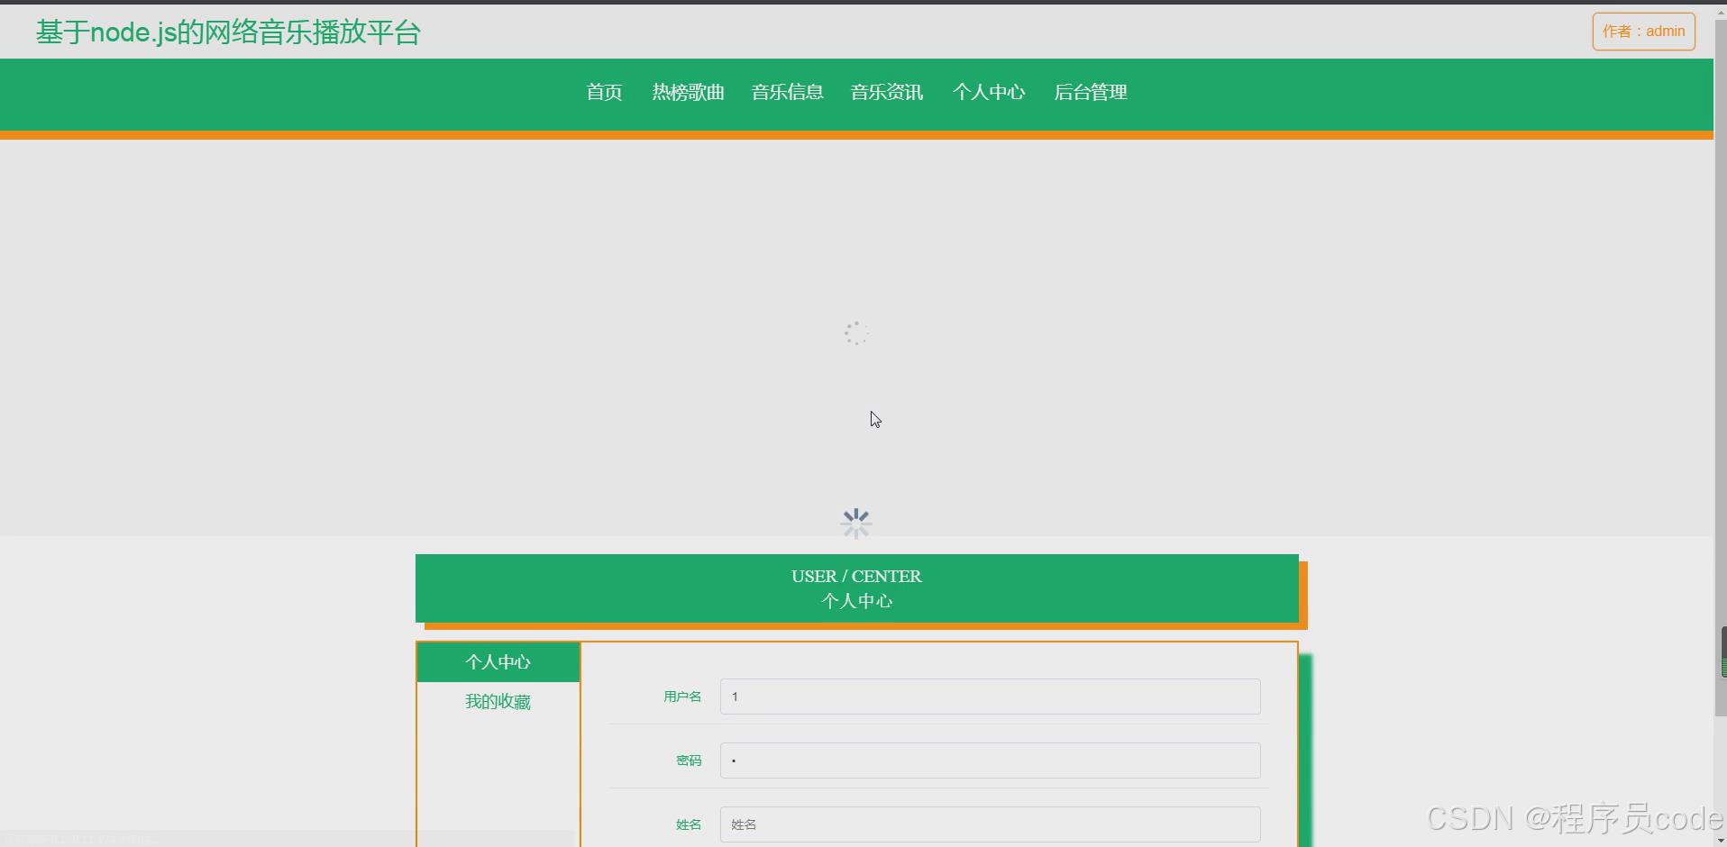The image size is (1727, 847).
Task: Click the 姓名 field label
Action: (x=688, y=824)
